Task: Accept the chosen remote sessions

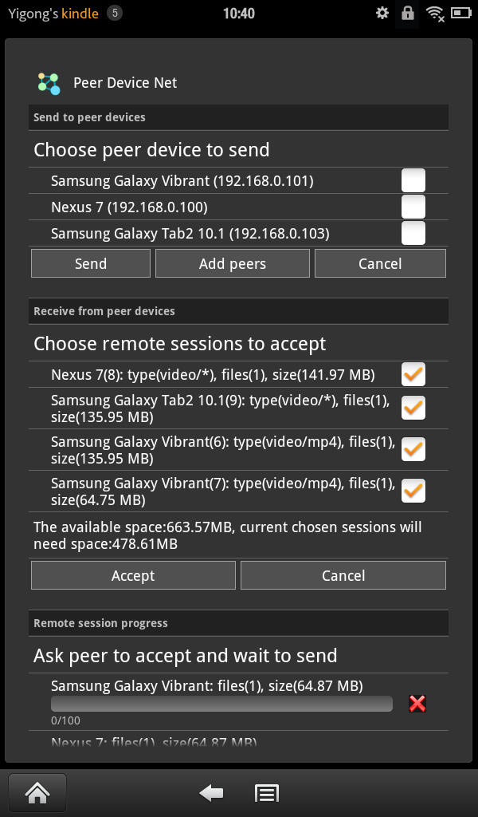Action: (132, 574)
